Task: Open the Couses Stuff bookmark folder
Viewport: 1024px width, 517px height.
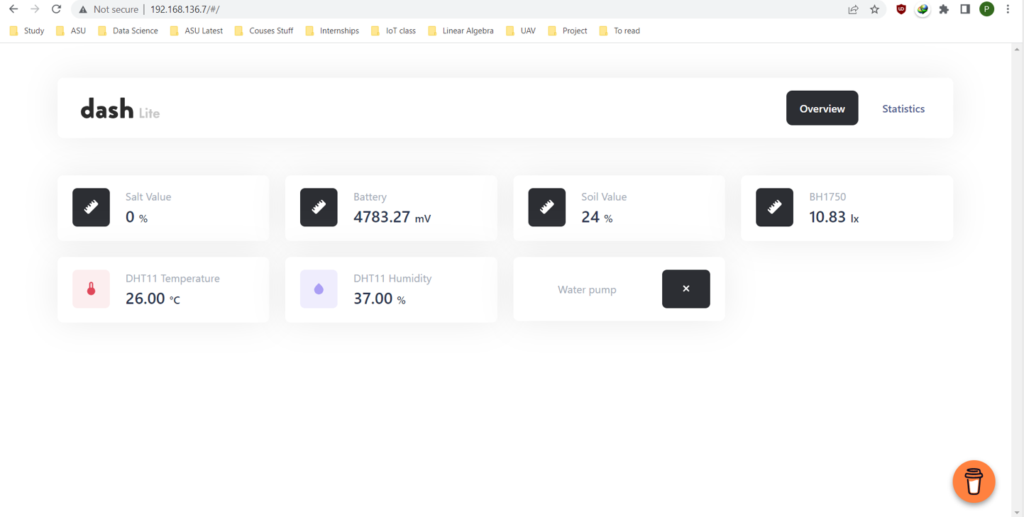Action: (264, 30)
